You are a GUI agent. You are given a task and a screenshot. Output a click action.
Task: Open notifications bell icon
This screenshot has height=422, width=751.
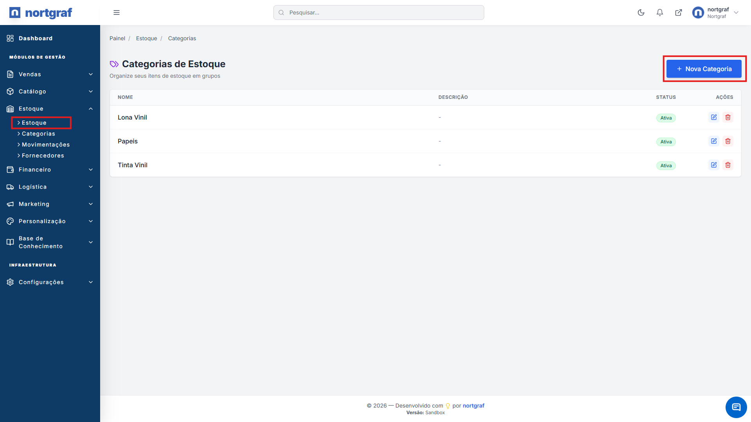click(659, 13)
